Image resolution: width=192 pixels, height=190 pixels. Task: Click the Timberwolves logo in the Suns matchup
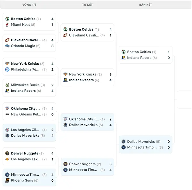pos(7,174)
